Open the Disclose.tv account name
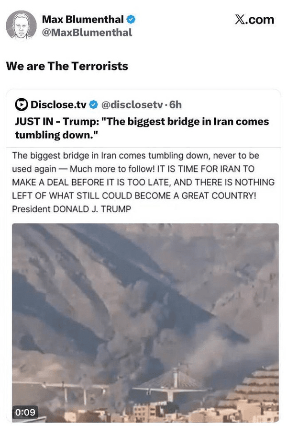The image size is (287, 426). [x=58, y=104]
